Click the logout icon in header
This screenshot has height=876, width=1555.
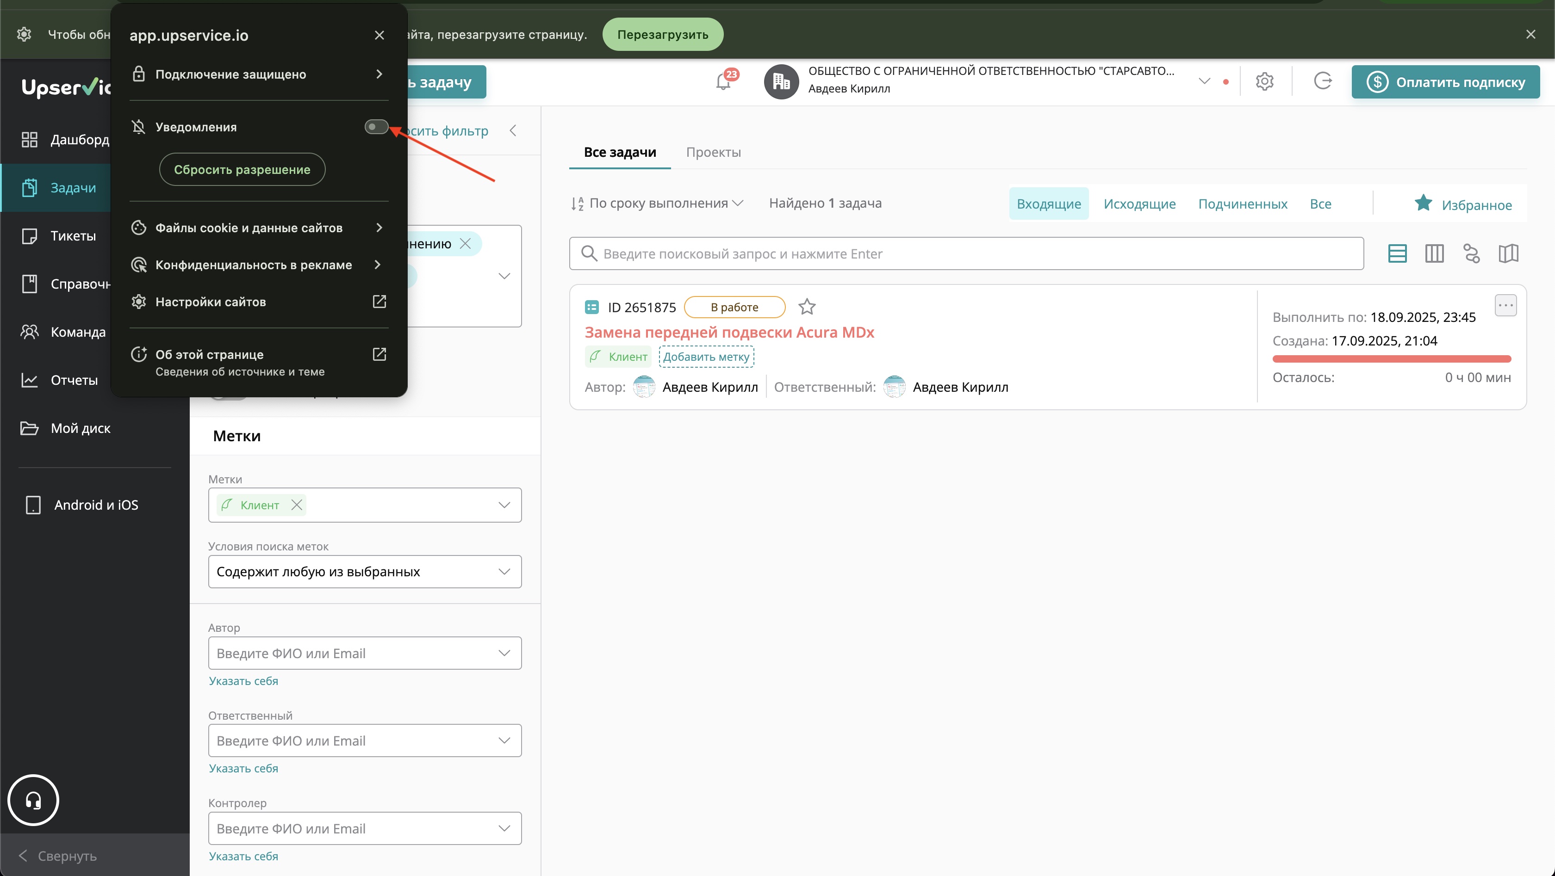(1323, 81)
